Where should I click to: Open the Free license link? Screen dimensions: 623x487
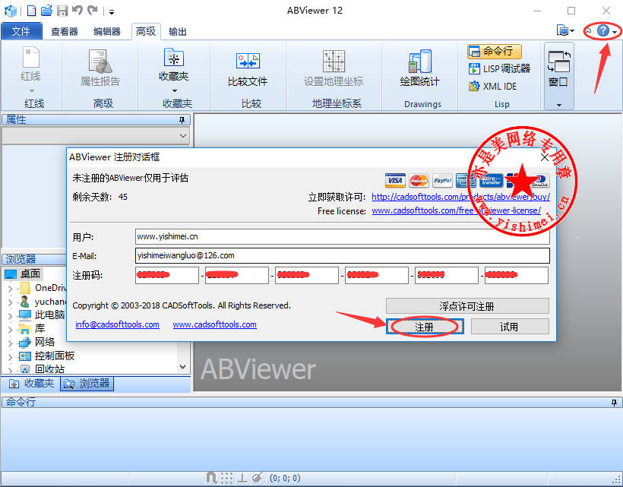click(456, 210)
